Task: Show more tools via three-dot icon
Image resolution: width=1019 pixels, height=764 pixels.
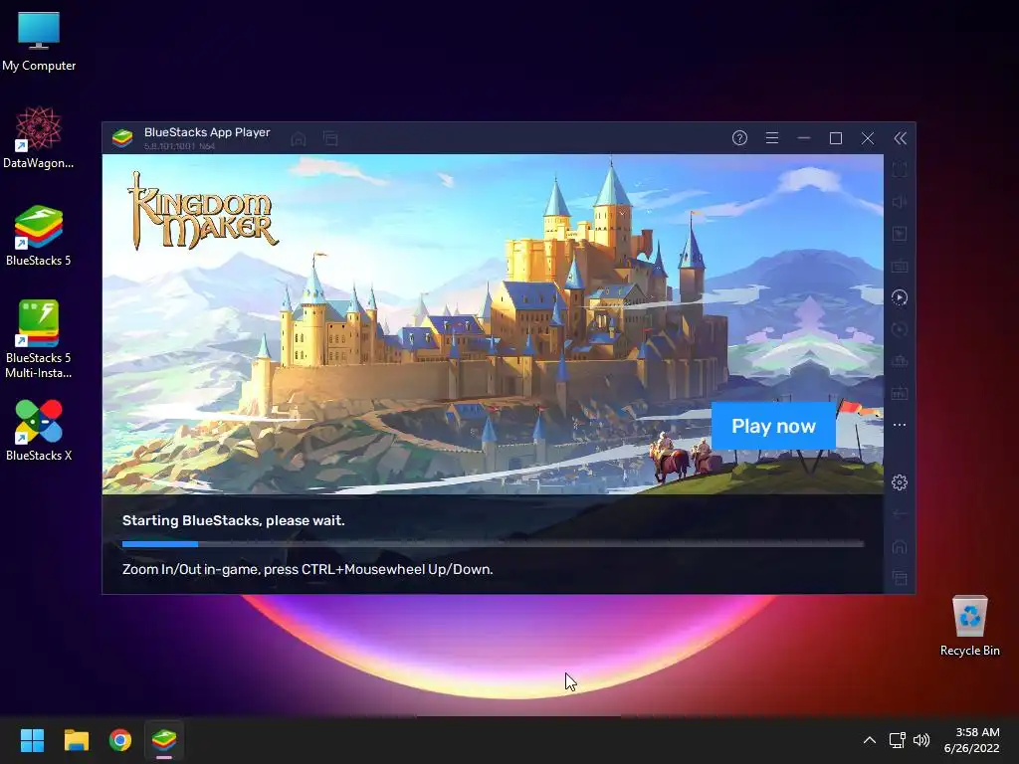Action: 900,425
